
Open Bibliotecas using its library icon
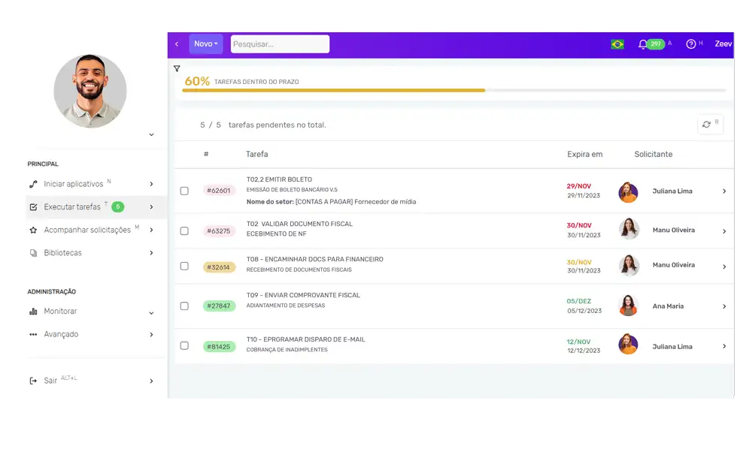pyautogui.click(x=33, y=253)
